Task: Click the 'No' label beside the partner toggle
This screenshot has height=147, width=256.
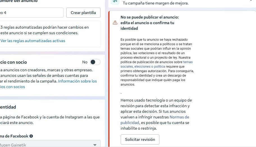Action: pos(85,62)
